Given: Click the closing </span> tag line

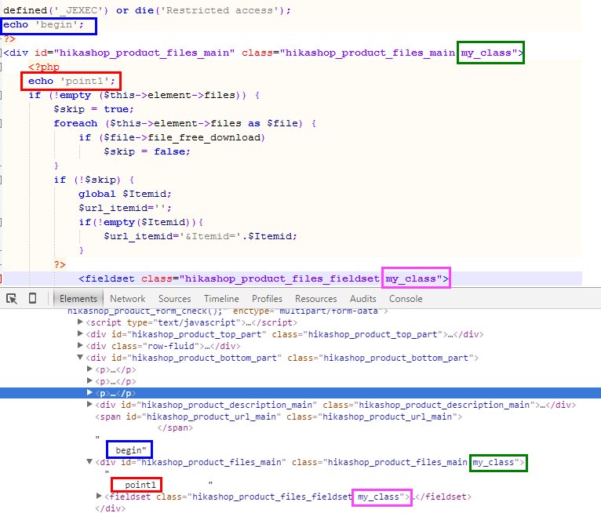Looking at the screenshot, I should pos(175,427).
